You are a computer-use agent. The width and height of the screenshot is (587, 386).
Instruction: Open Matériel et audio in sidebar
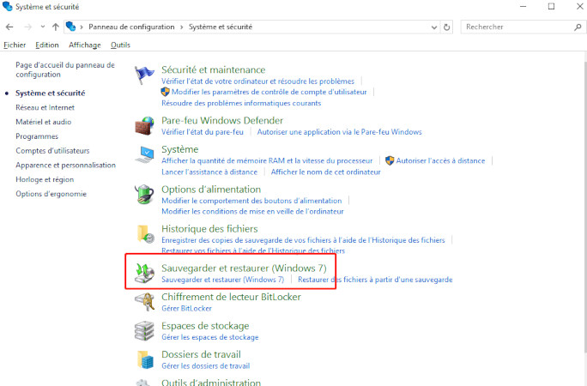tap(44, 122)
